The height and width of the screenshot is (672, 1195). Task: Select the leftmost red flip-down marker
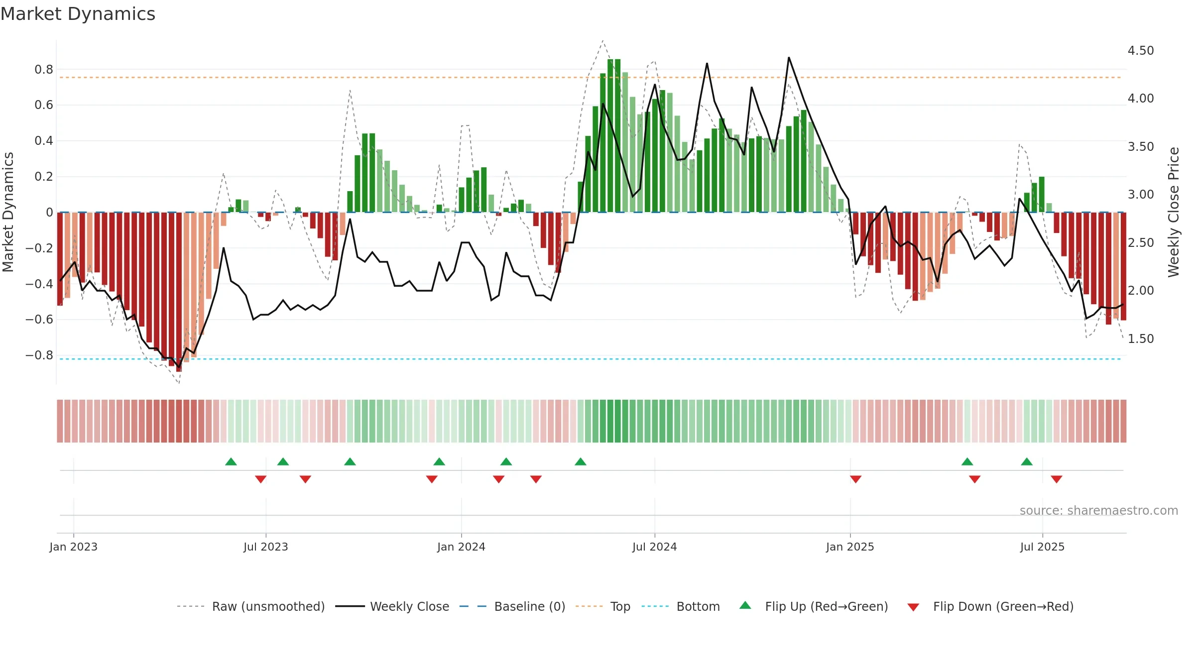pos(260,479)
